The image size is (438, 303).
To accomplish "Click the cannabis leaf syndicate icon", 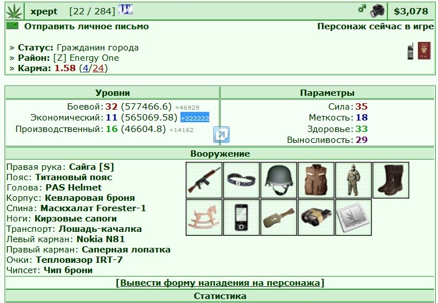I will [14, 11].
